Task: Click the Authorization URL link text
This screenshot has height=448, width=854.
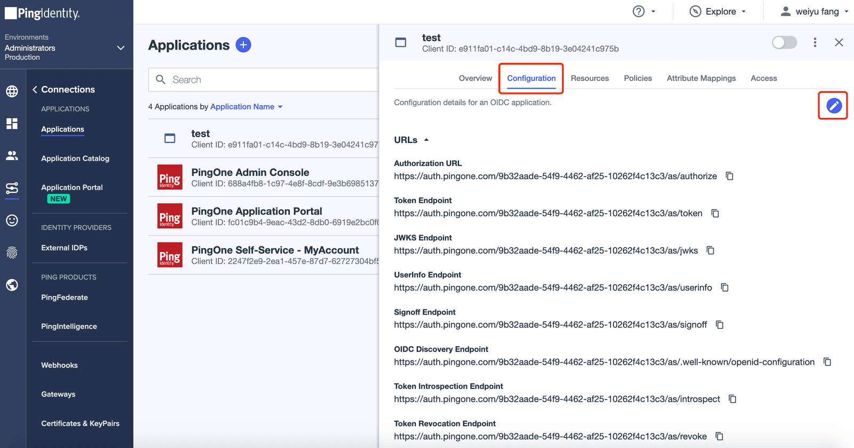Action: [555, 176]
